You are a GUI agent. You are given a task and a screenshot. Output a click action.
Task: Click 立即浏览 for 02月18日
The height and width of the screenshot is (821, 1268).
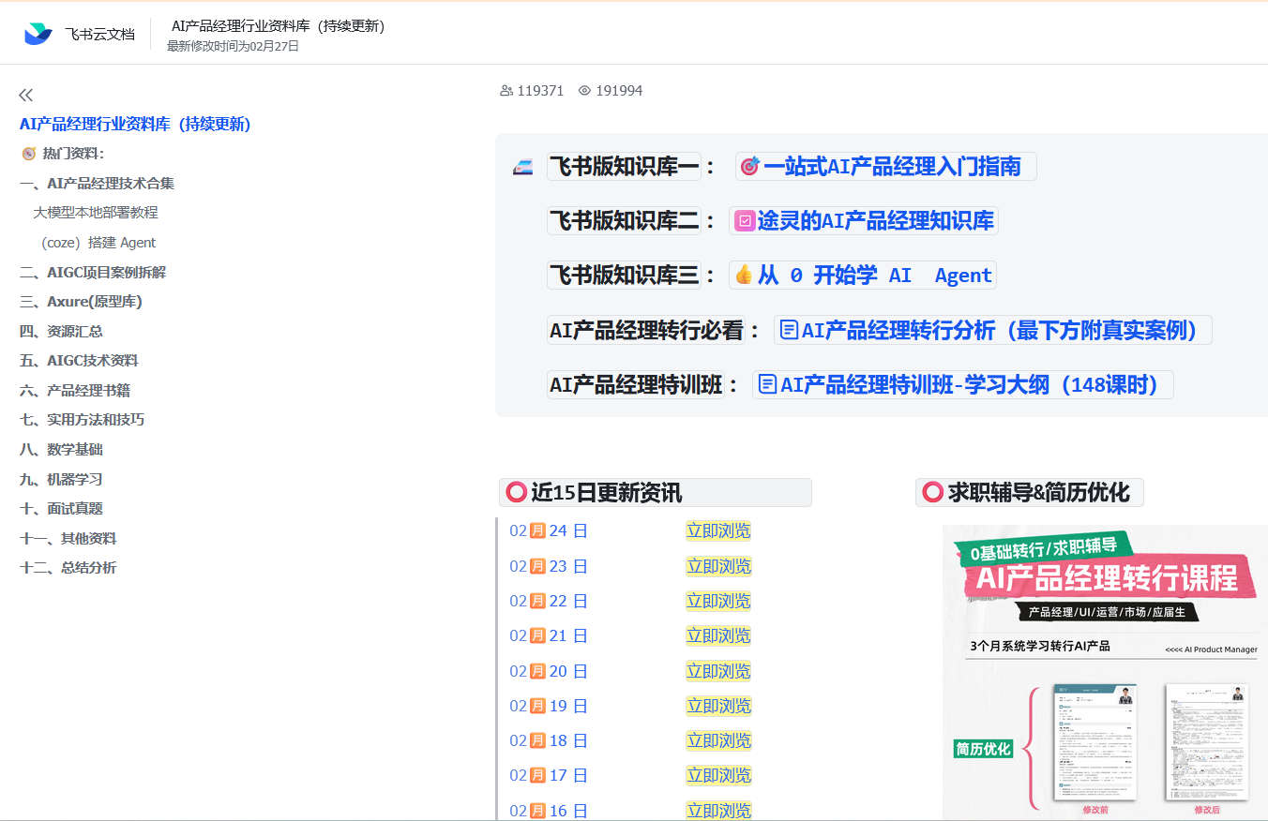tap(718, 740)
